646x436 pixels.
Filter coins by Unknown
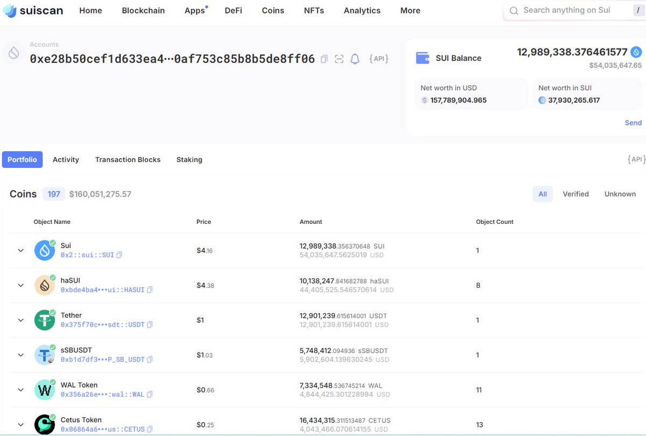[620, 194]
